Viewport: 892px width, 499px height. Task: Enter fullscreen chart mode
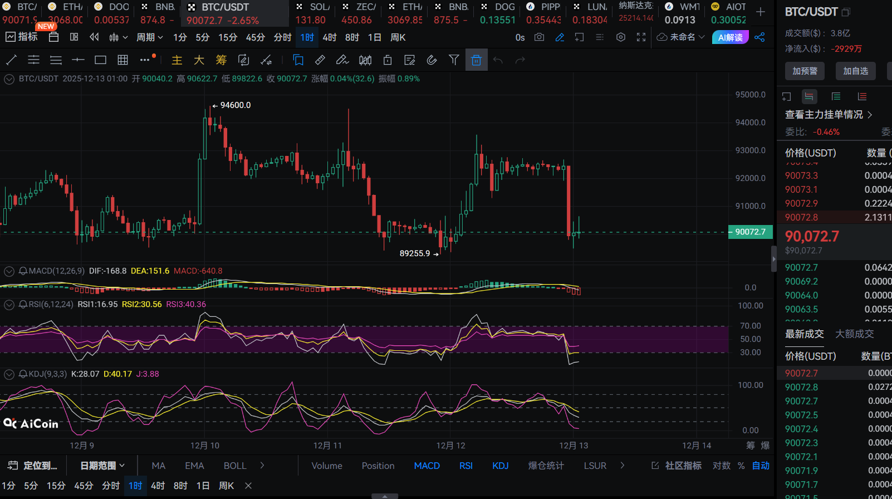(641, 37)
